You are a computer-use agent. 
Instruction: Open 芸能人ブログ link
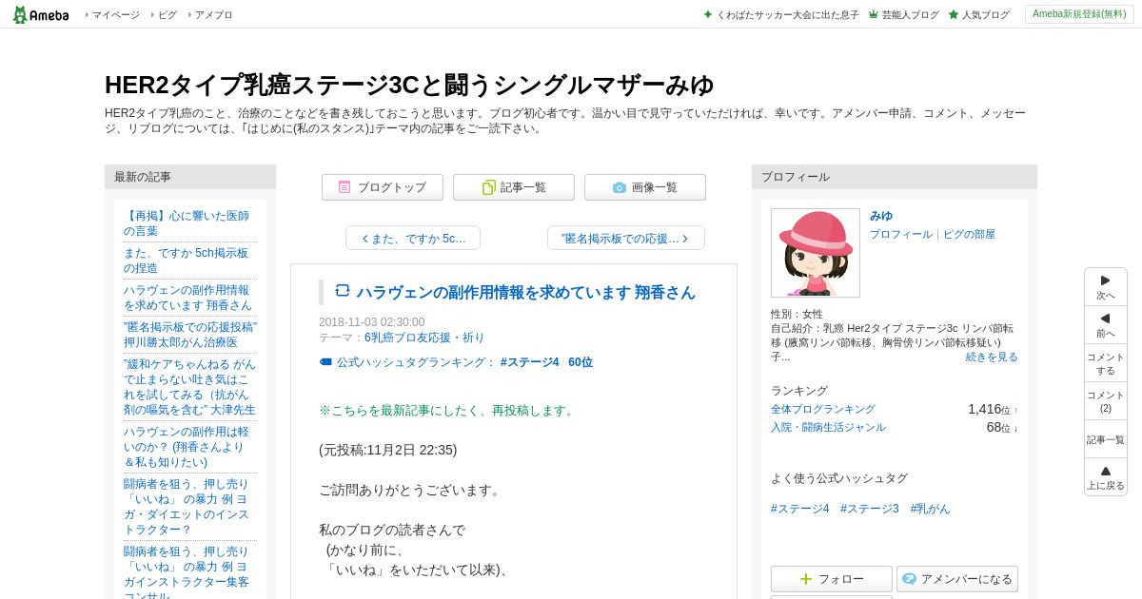tap(910, 15)
